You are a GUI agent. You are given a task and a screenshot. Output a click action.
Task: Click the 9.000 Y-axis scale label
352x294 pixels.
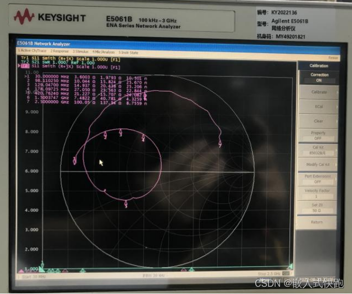pos(32,112)
